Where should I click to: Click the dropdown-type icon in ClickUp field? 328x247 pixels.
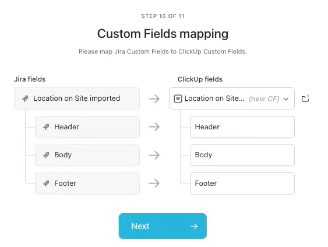coord(178,98)
